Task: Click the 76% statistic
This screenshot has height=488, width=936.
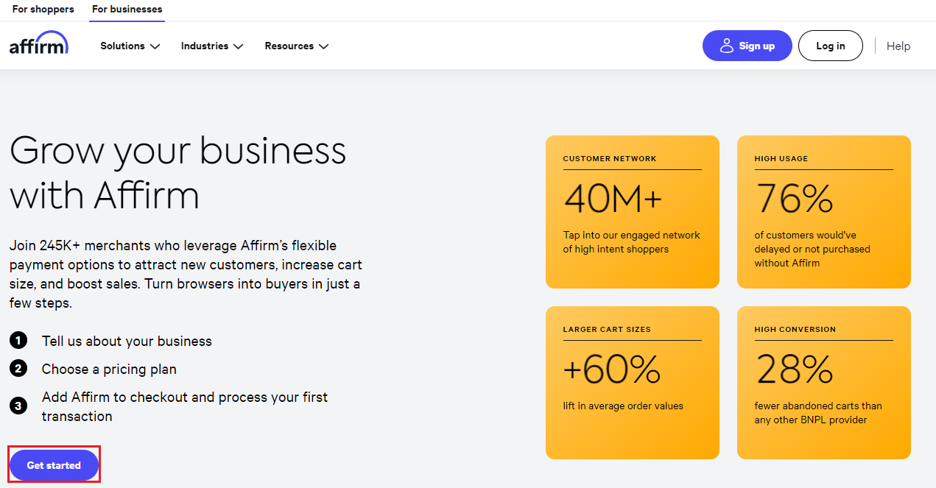Action: click(x=794, y=198)
